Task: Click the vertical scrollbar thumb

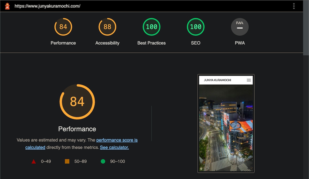Action: (306, 28)
